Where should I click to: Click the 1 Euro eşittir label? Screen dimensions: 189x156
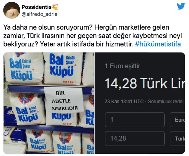[122, 66]
